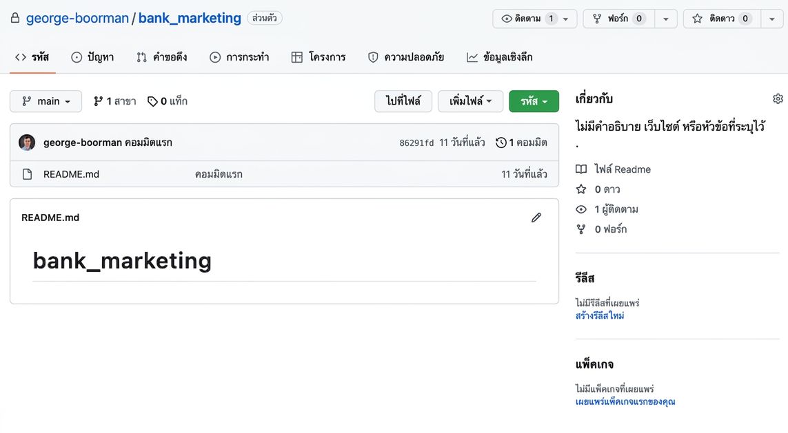The height and width of the screenshot is (433, 788).
Task: Switch to the ข้อมูลเชิงลึก insights tab
Action: (x=500, y=57)
